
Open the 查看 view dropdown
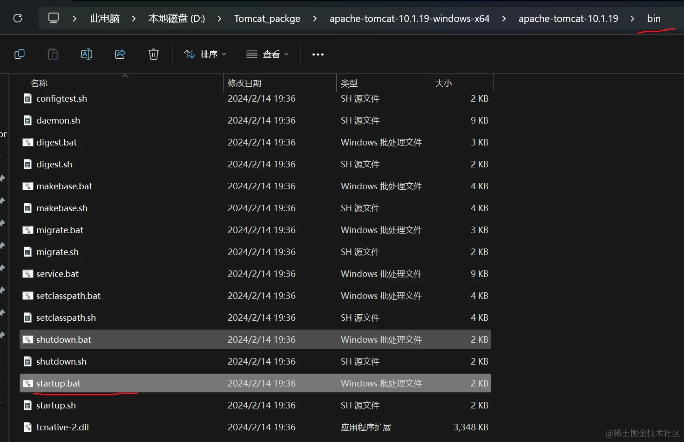[x=267, y=54]
